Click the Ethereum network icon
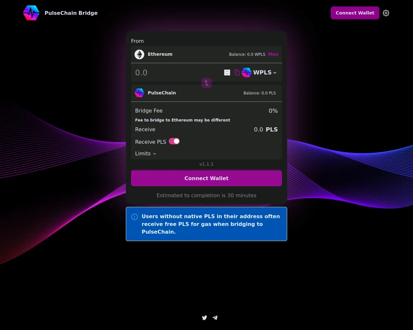 tap(139, 54)
